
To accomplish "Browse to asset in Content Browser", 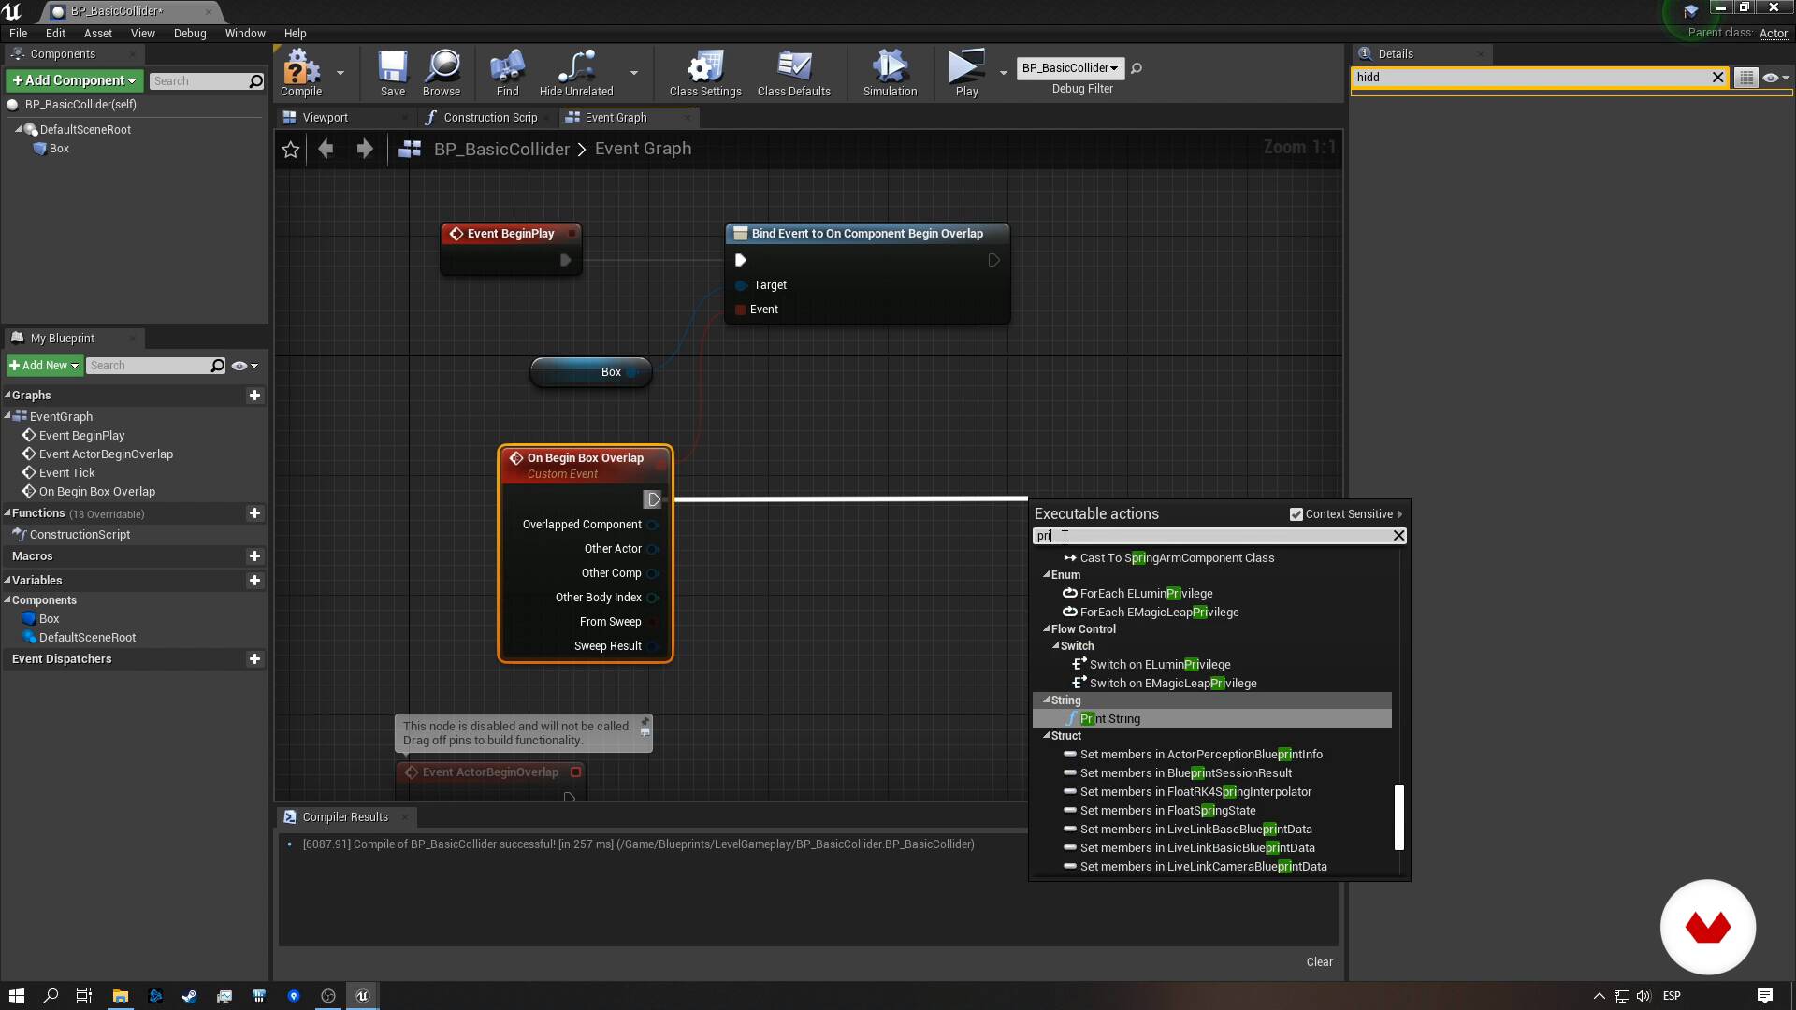I will tap(442, 73).
